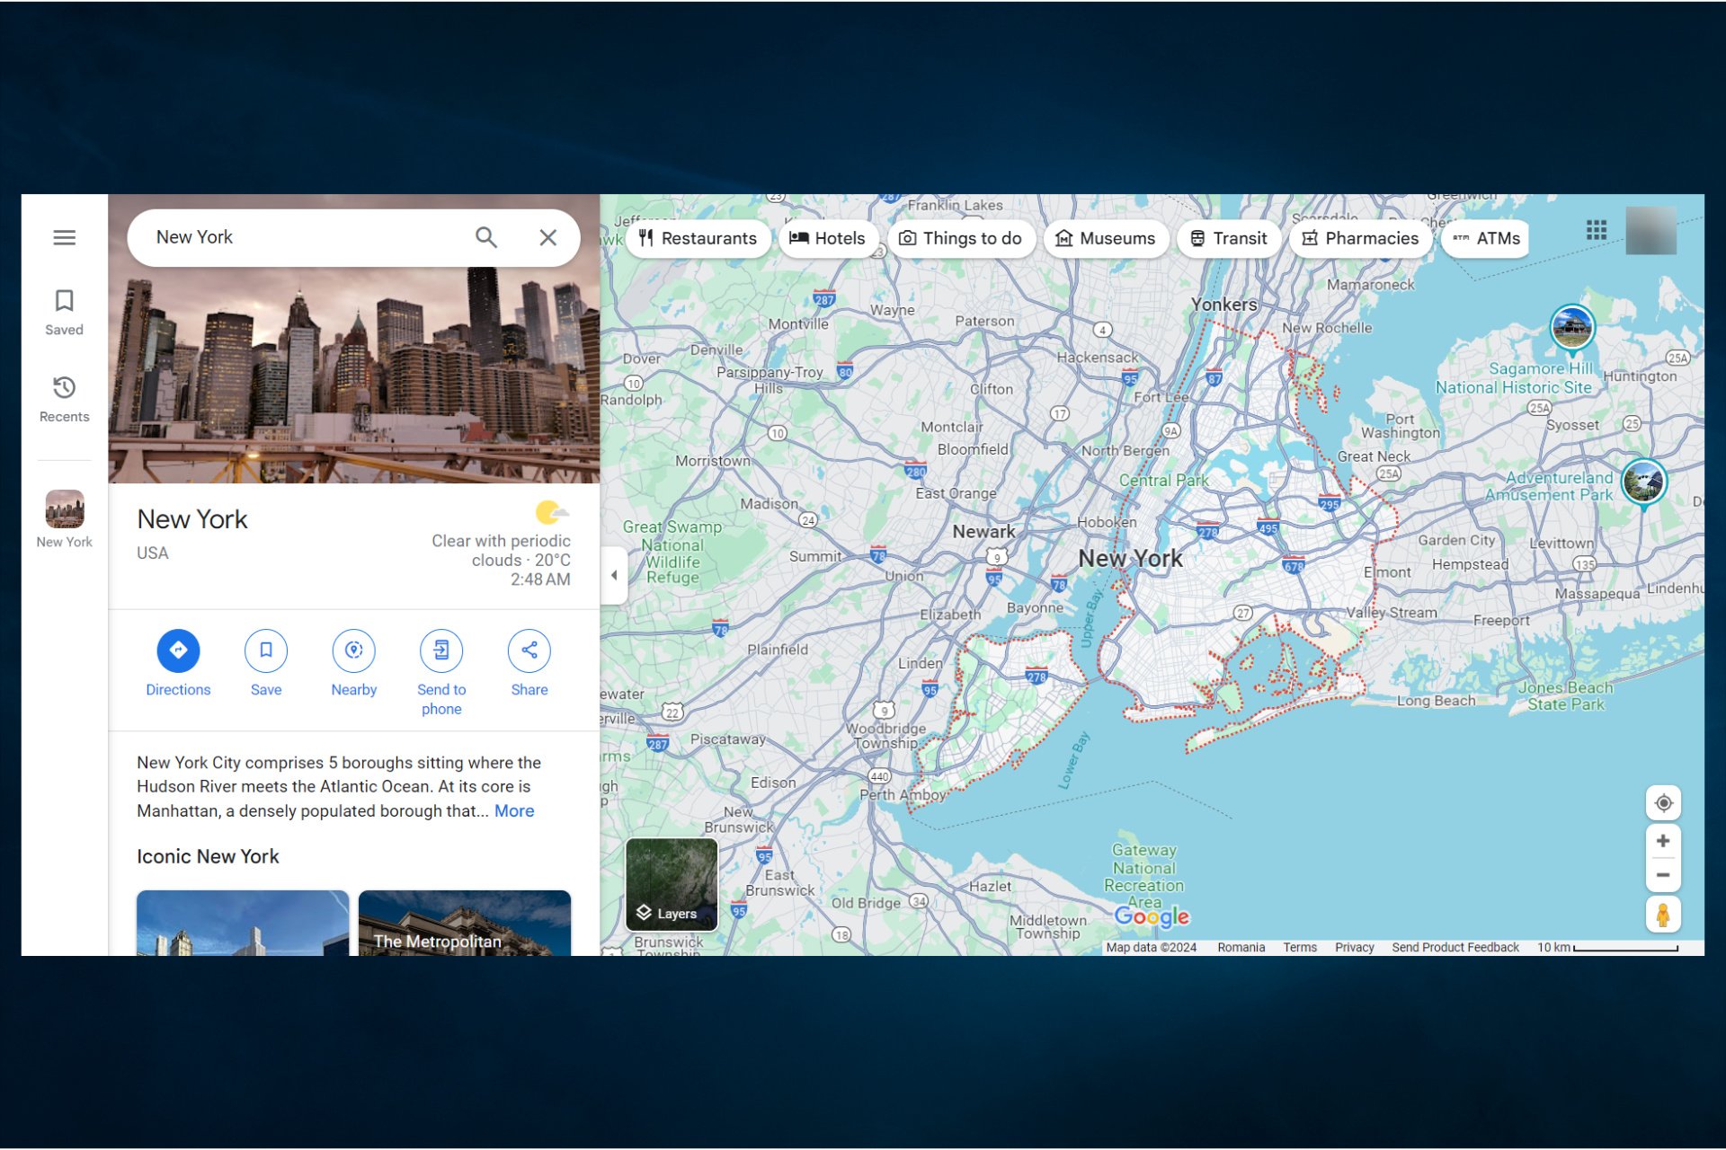The image size is (1726, 1150).
Task: Open the New York skyline header photo
Action: pyautogui.click(x=354, y=376)
